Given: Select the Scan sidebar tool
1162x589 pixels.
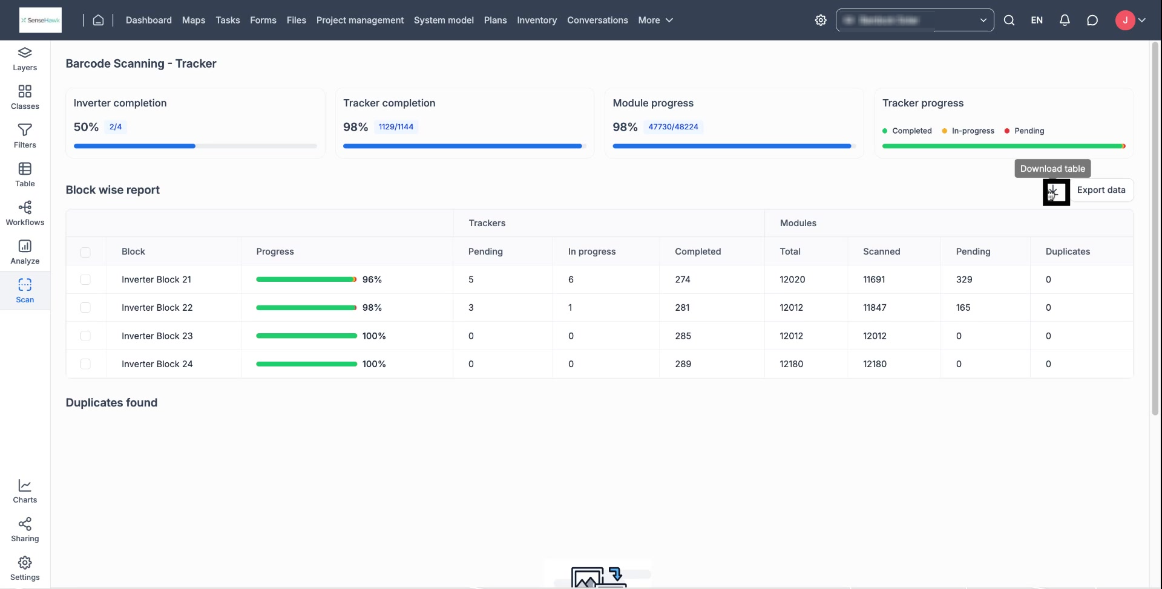Looking at the screenshot, I should coord(25,291).
